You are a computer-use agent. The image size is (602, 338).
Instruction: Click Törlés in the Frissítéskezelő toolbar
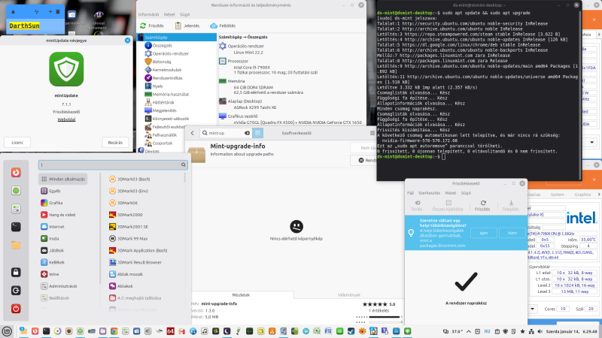point(417,205)
